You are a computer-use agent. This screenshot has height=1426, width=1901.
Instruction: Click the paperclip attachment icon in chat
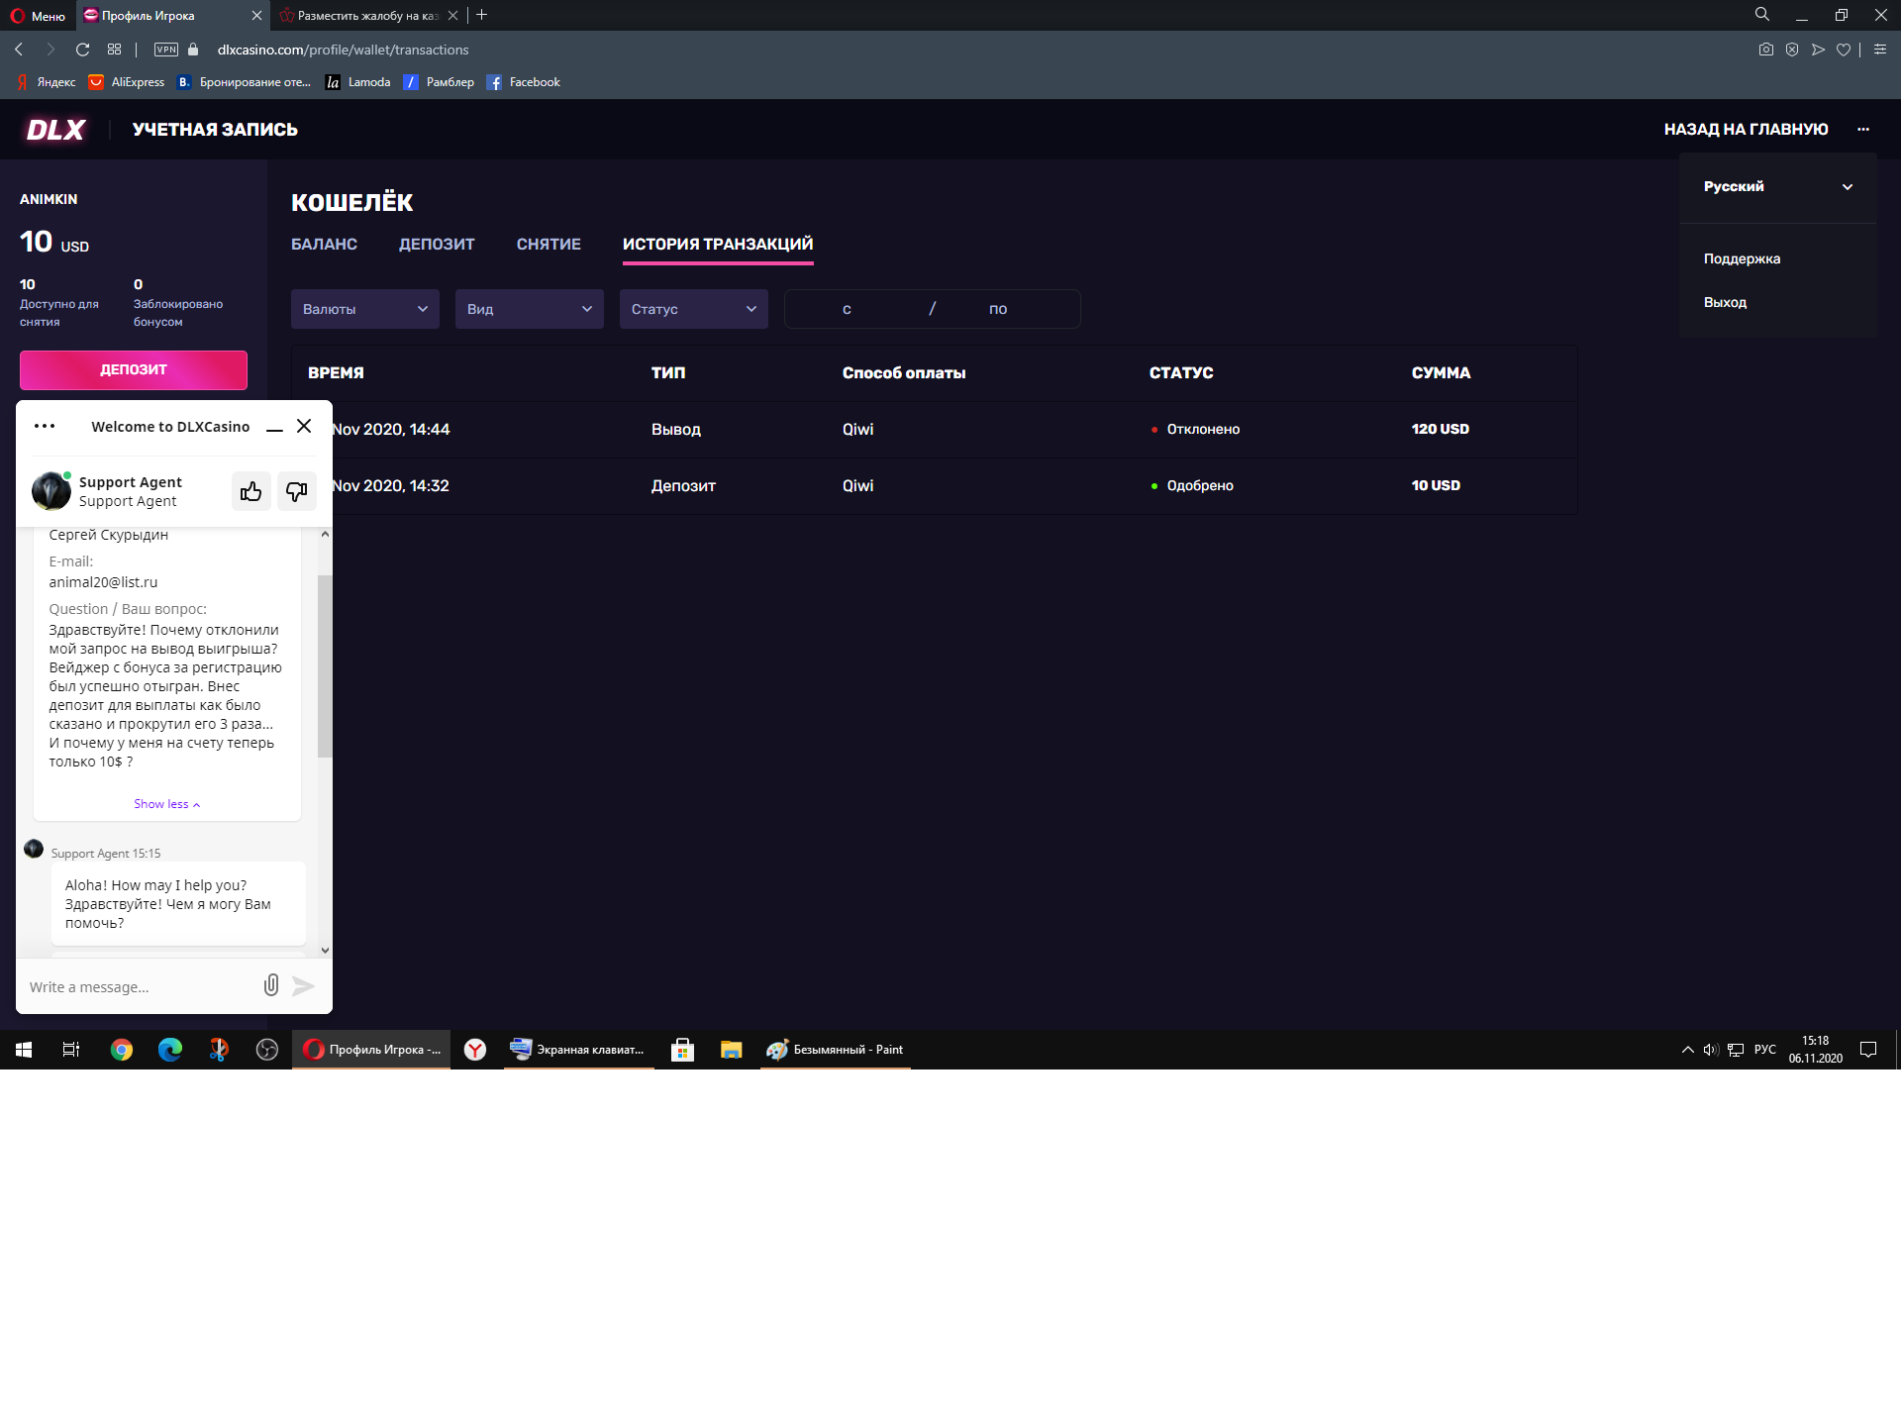click(271, 985)
